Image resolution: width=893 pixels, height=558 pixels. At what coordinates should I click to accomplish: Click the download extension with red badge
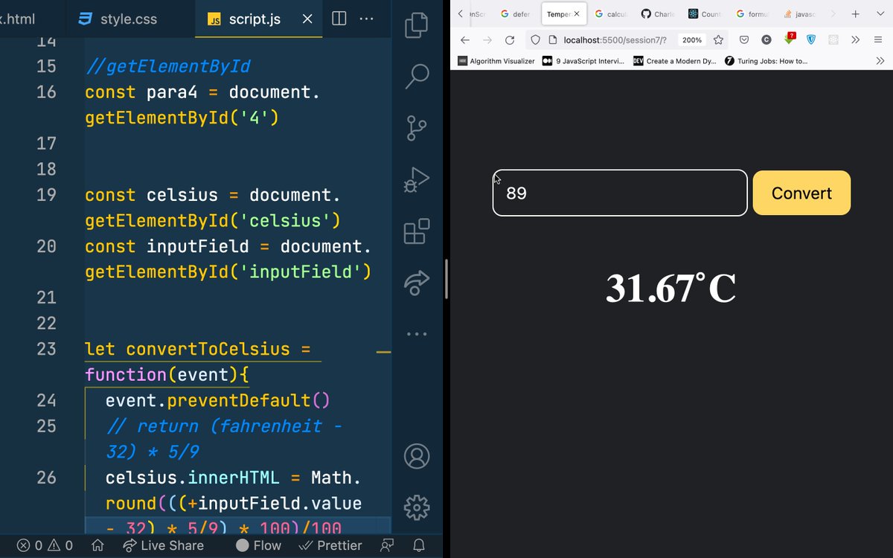coord(789,39)
